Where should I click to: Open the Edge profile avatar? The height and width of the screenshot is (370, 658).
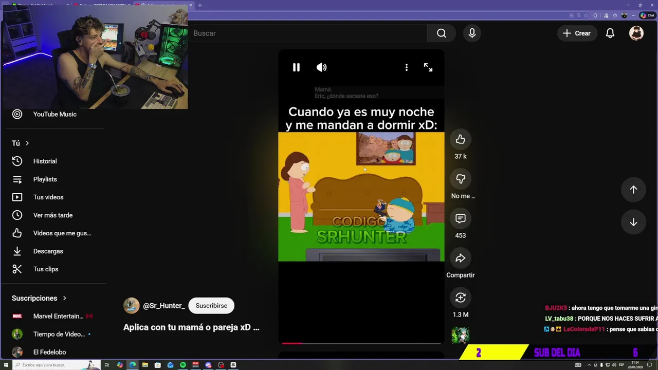(624, 15)
